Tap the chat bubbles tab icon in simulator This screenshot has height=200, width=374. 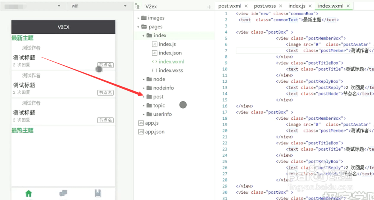(63, 193)
